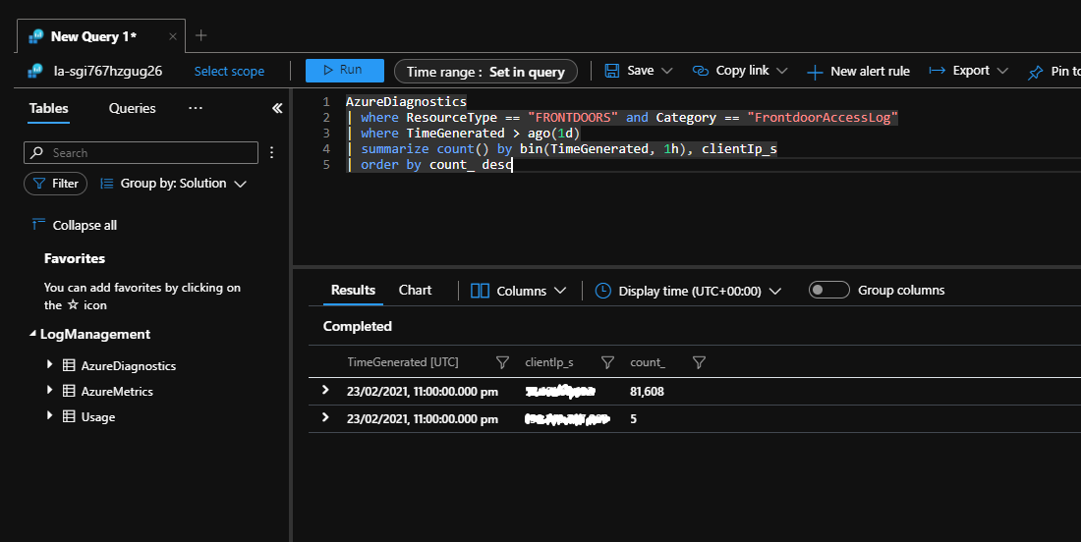Click the table Search input field
Viewport: 1081px width, 542px height.
point(141,152)
